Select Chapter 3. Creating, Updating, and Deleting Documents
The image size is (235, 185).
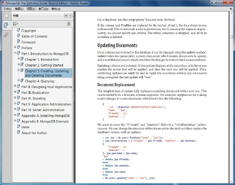click(x=48, y=73)
